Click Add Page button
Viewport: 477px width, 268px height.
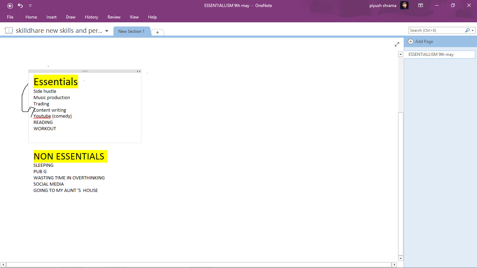coord(420,42)
